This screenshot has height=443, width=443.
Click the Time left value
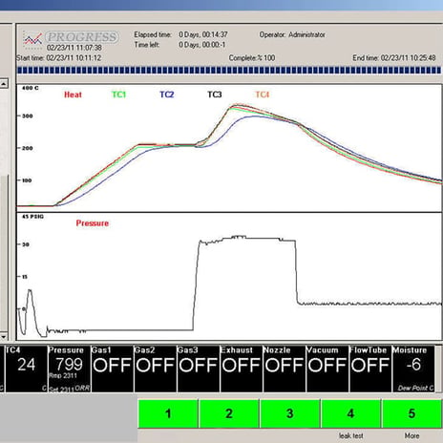click(201, 45)
